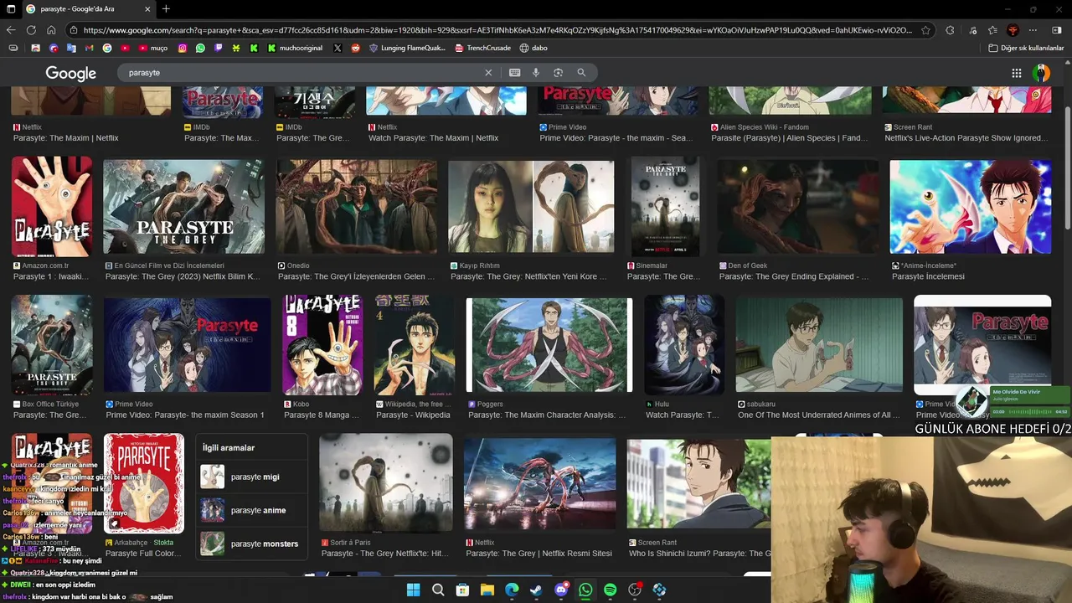Open Amazon Parasyte 1 hand cover image
Viewport: 1072px width, 603px height.
click(52, 207)
